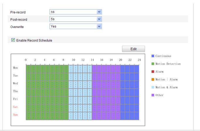Image resolution: width=200 pixels, height=131 pixels.
Task: Click the purple Other legend swatch
Action: point(153,95)
